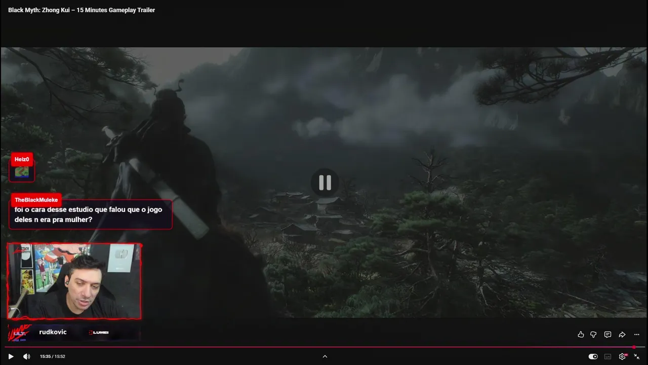Image resolution: width=648 pixels, height=365 pixels.
Task: Toggle the autoplay switch
Action: pos(593,356)
